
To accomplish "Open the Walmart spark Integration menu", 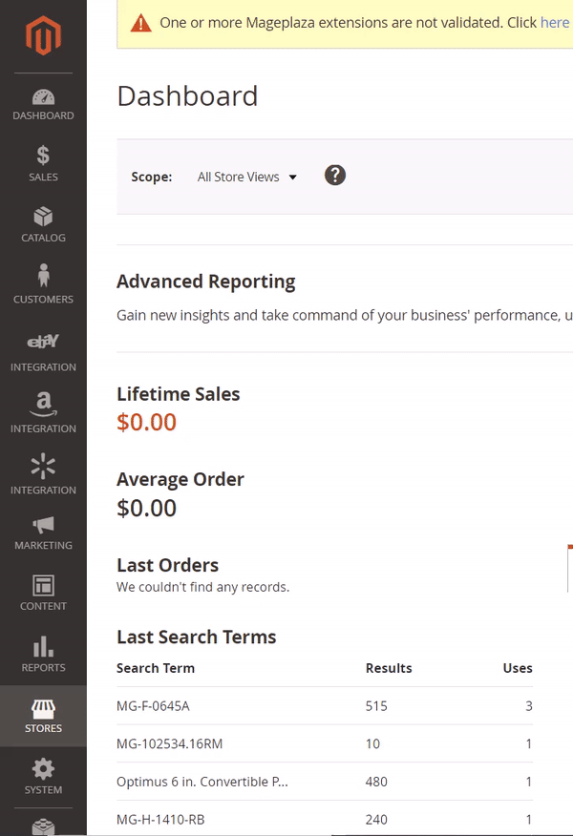I will click(x=43, y=474).
